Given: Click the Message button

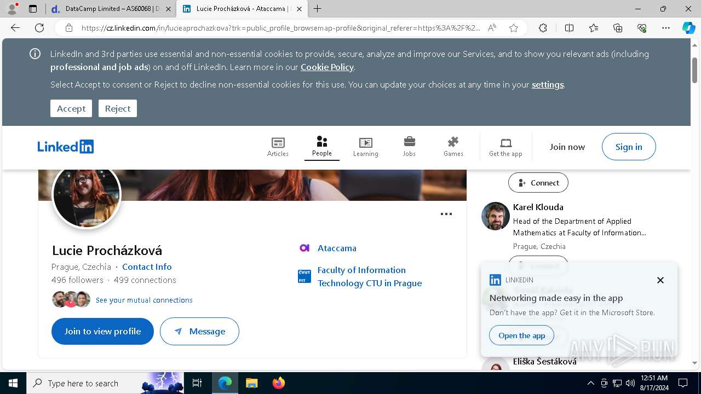Looking at the screenshot, I should click(199, 331).
